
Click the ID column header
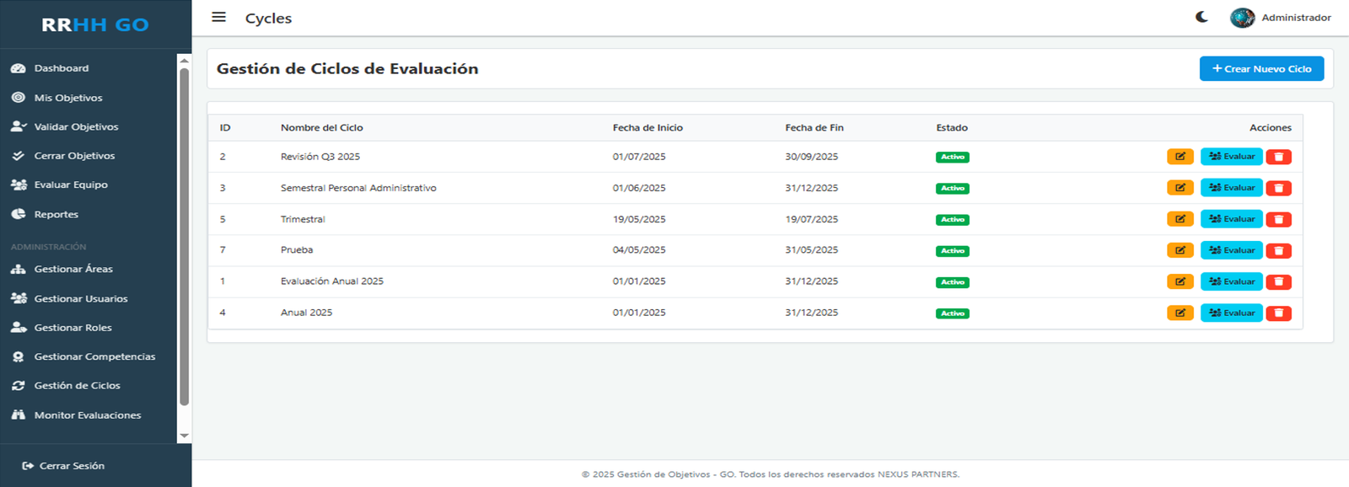click(x=225, y=128)
